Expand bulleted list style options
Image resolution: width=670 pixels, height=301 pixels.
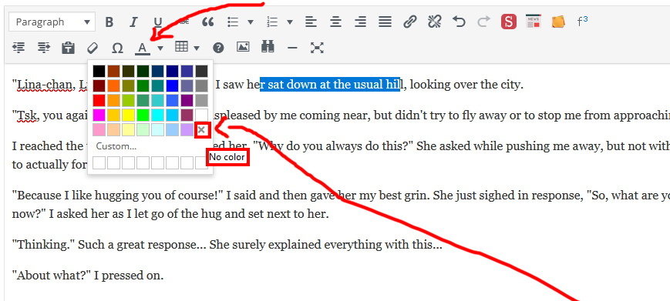pos(251,22)
